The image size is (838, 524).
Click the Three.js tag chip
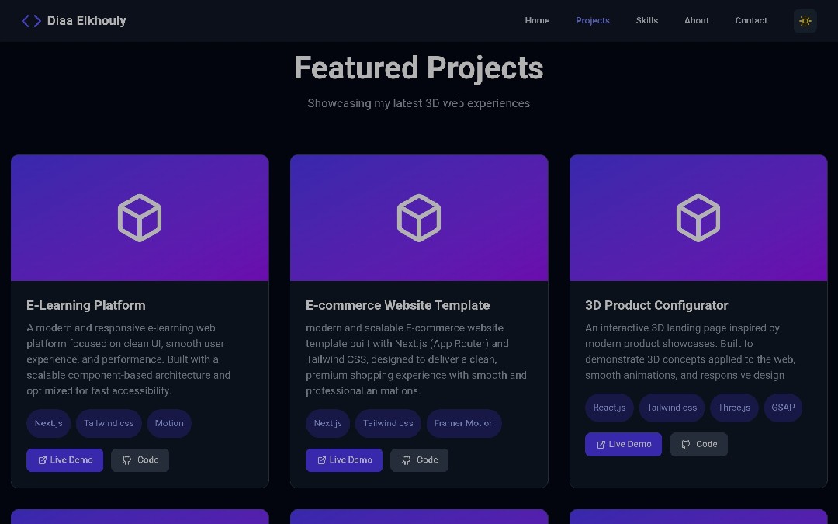coord(733,408)
